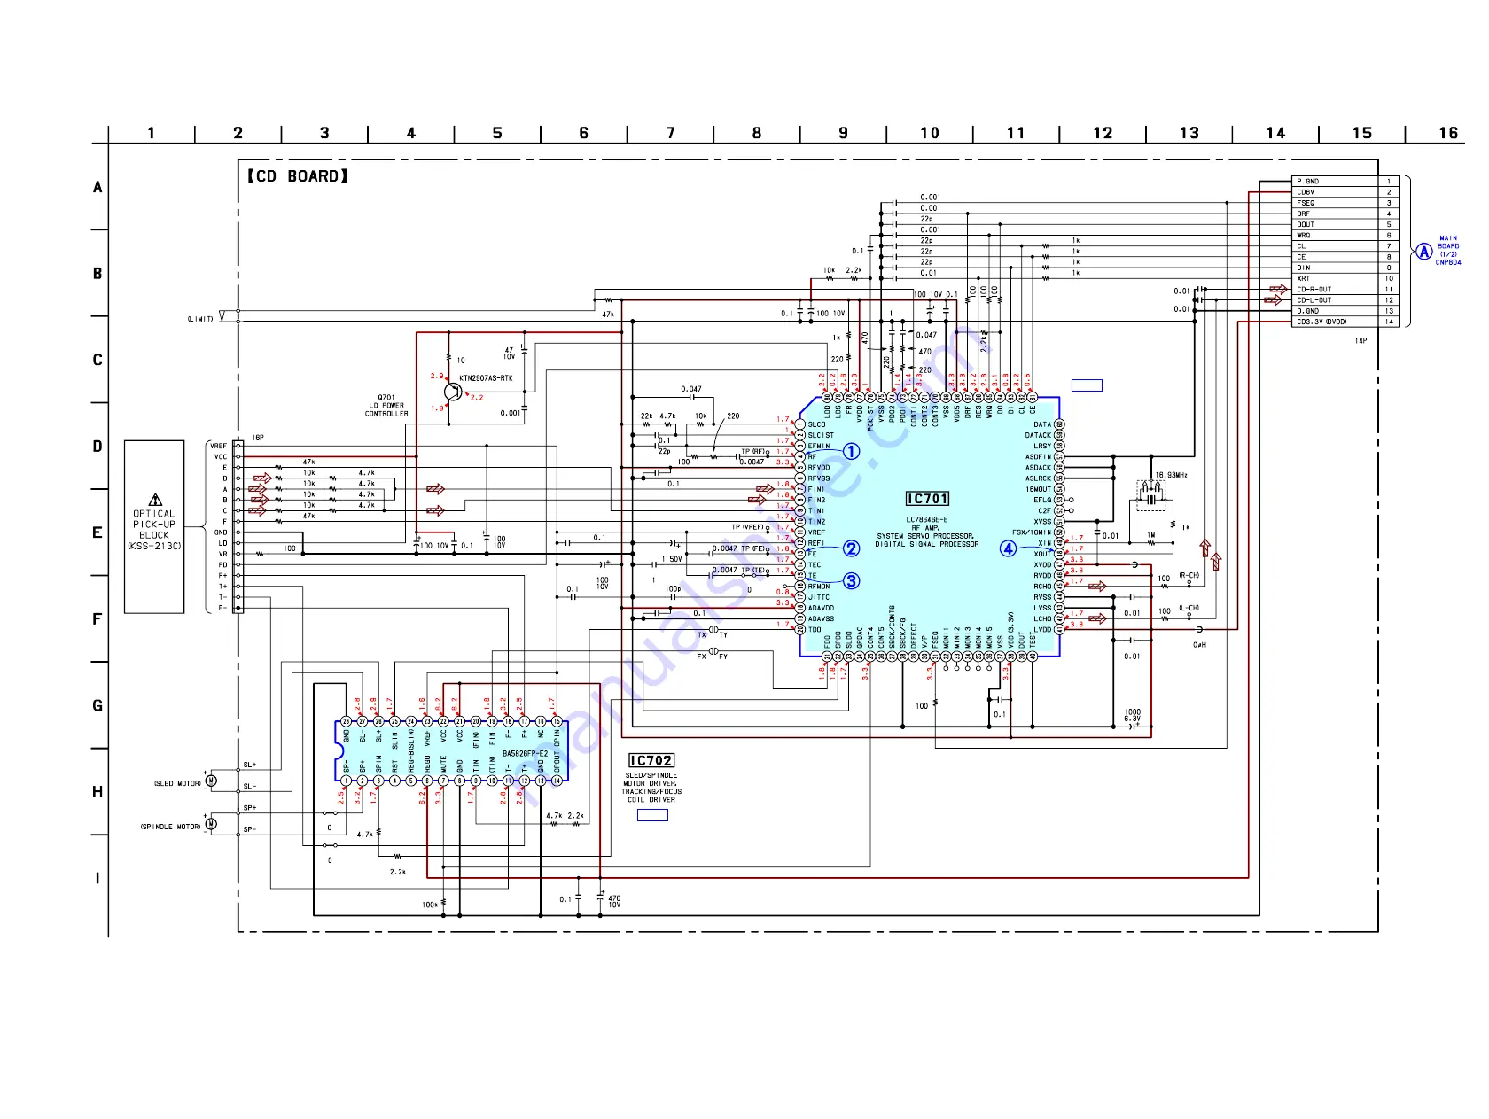Click the (R-CH) output label
This screenshot has height=1119, width=1489.
[1189, 576]
